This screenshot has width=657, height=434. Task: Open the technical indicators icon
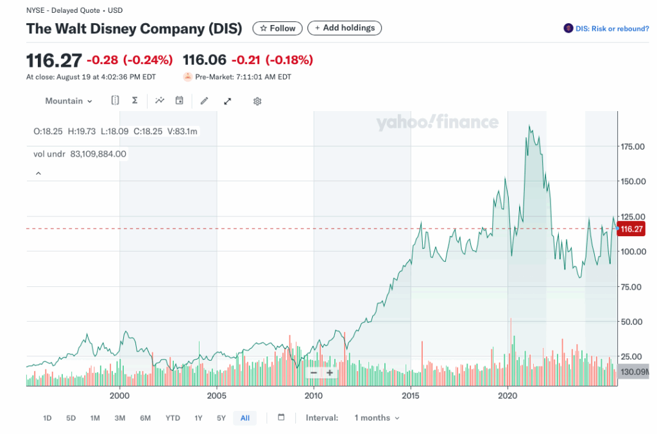tap(160, 101)
